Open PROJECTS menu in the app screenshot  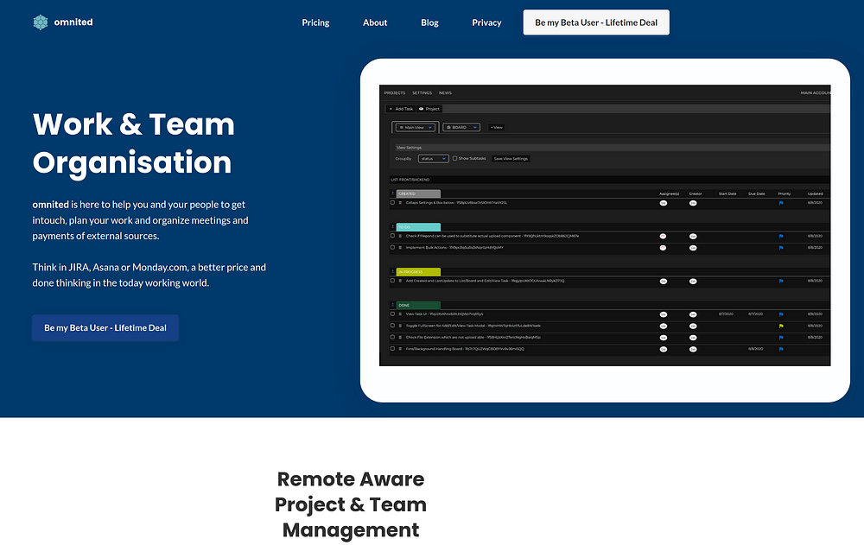click(x=395, y=93)
